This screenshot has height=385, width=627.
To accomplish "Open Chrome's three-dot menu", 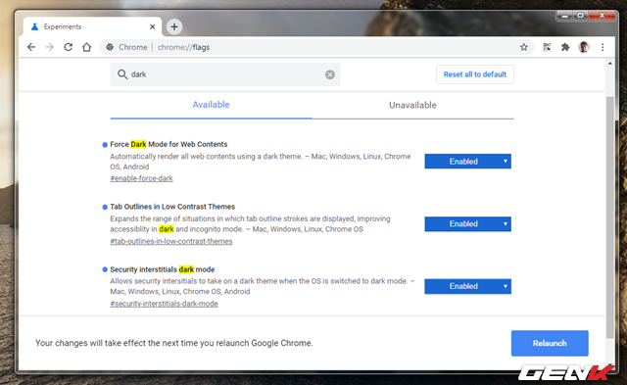I will (603, 47).
